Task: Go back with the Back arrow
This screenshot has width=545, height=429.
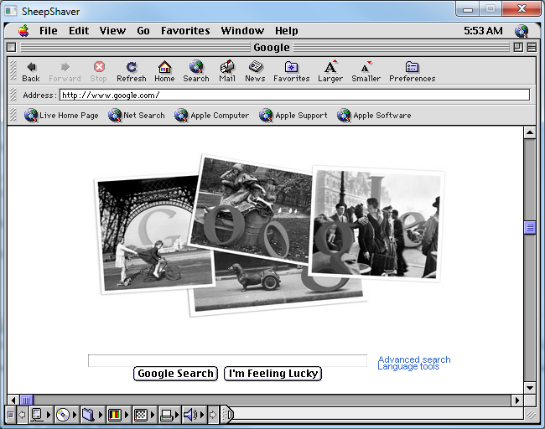Action: (x=31, y=71)
